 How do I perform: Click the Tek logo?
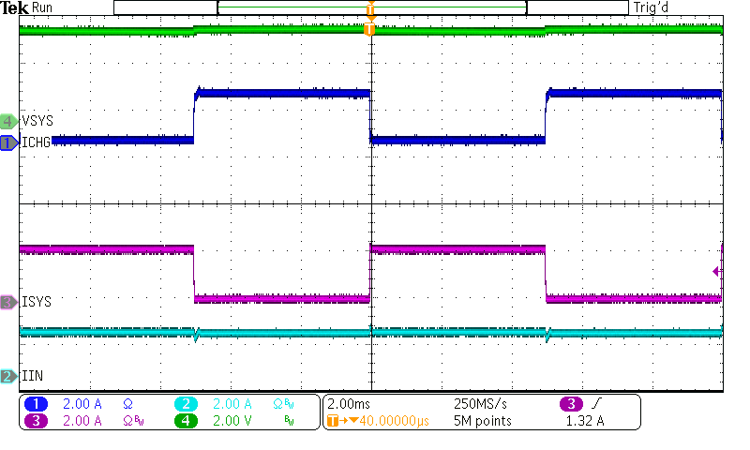coord(15,7)
